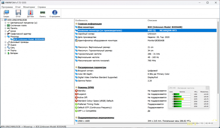The image size is (220, 128).
Task: Close the CPU #0 Активная частота widget
Action: (207, 88)
